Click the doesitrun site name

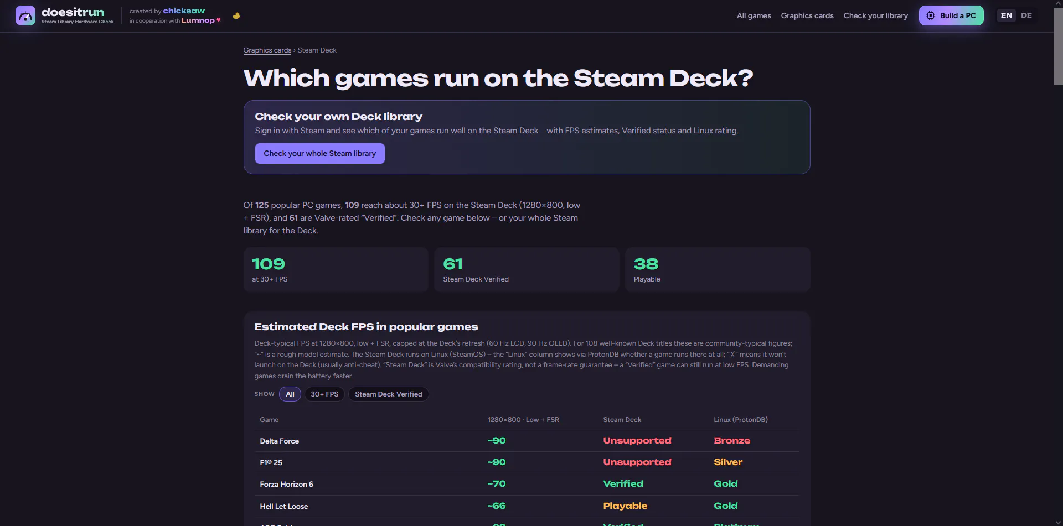(73, 12)
